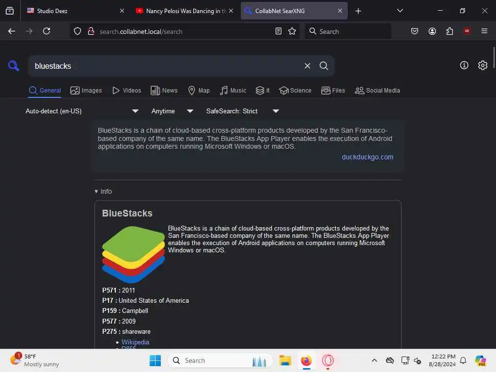
Task: Select the It search category
Action: (263, 91)
